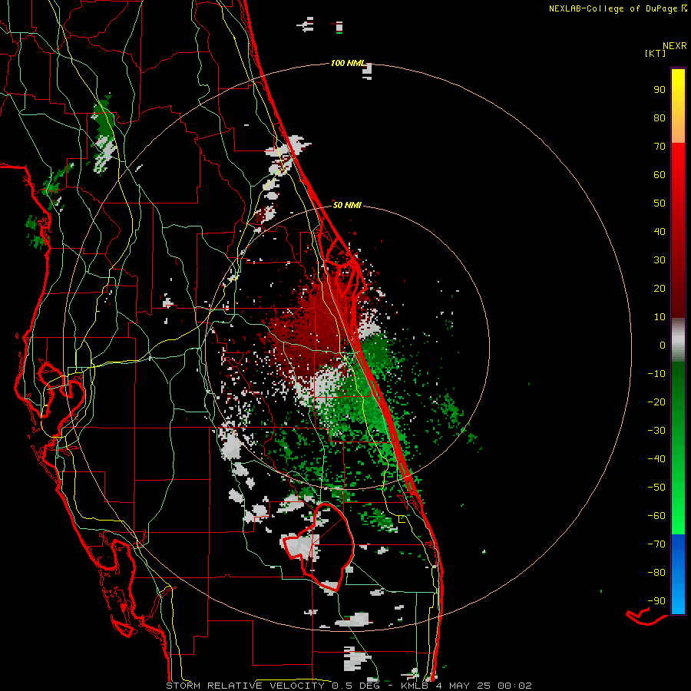This screenshot has width=691, height=691.
Task: Click the 70 knot label on the legend
Action: click(660, 147)
